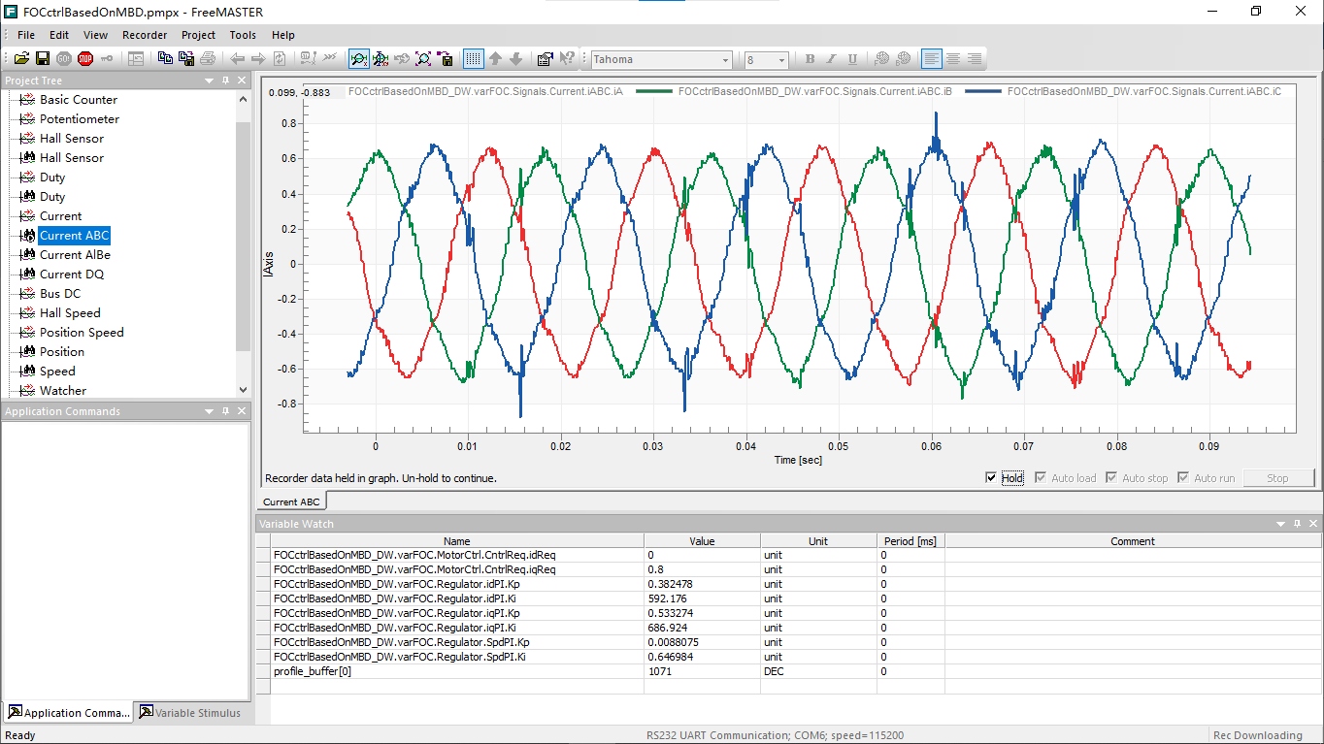Pin the Project Tree panel
Image resolution: width=1324 pixels, height=744 pixels.
pyautogui.click(x=226, y=81)
